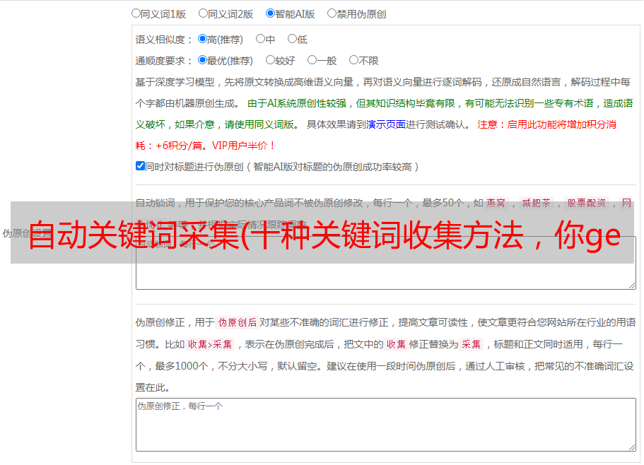The height and width of the screenshot is (465, 644).
Task: Select 禁用伪原创 radio option
Action: pos(332,13)
